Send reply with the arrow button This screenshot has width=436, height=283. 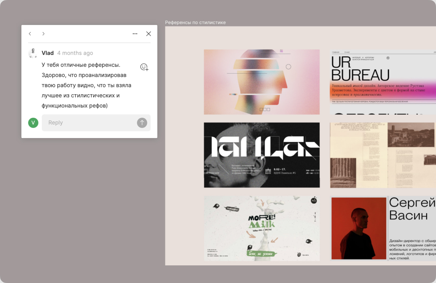[142, 123]
